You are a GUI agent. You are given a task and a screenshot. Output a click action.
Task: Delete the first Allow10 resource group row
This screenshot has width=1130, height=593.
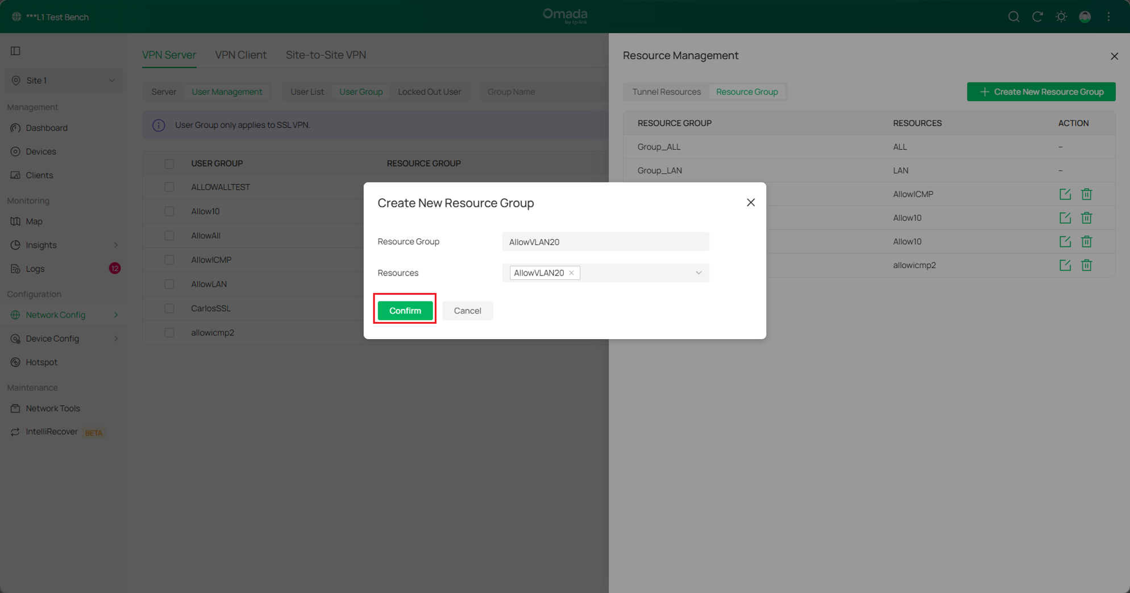point(1086,218)
